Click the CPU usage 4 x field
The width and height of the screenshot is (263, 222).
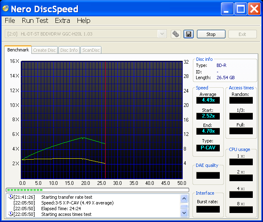click(x=241, y=195)
